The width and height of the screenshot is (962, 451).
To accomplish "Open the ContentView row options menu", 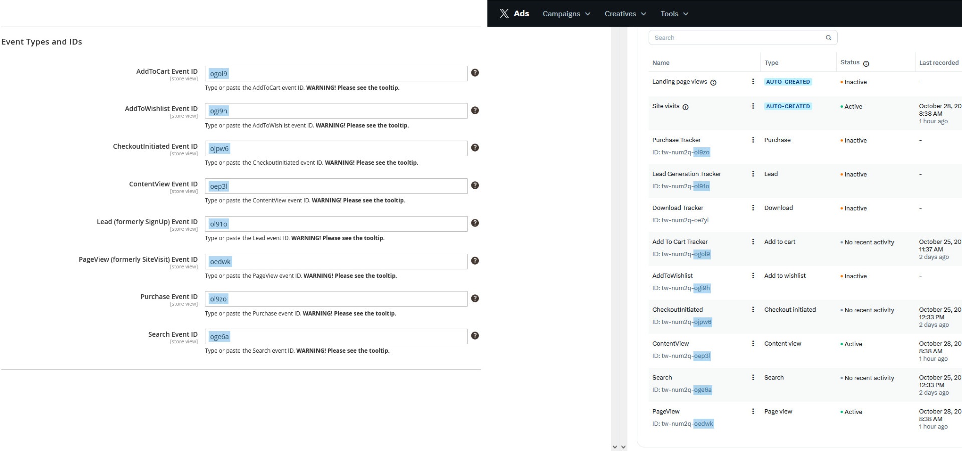I will (753, 344).
